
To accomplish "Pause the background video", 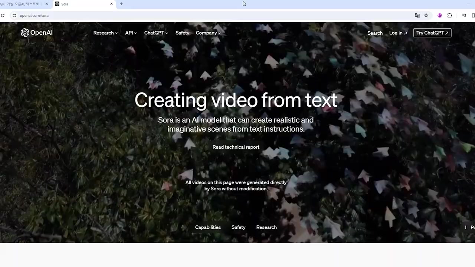I will [469, 227].
